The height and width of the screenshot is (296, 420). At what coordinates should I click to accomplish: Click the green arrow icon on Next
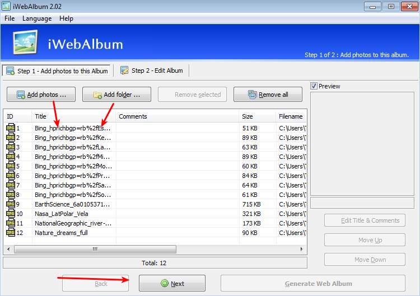pyautogui.click(x=165, y=283)
